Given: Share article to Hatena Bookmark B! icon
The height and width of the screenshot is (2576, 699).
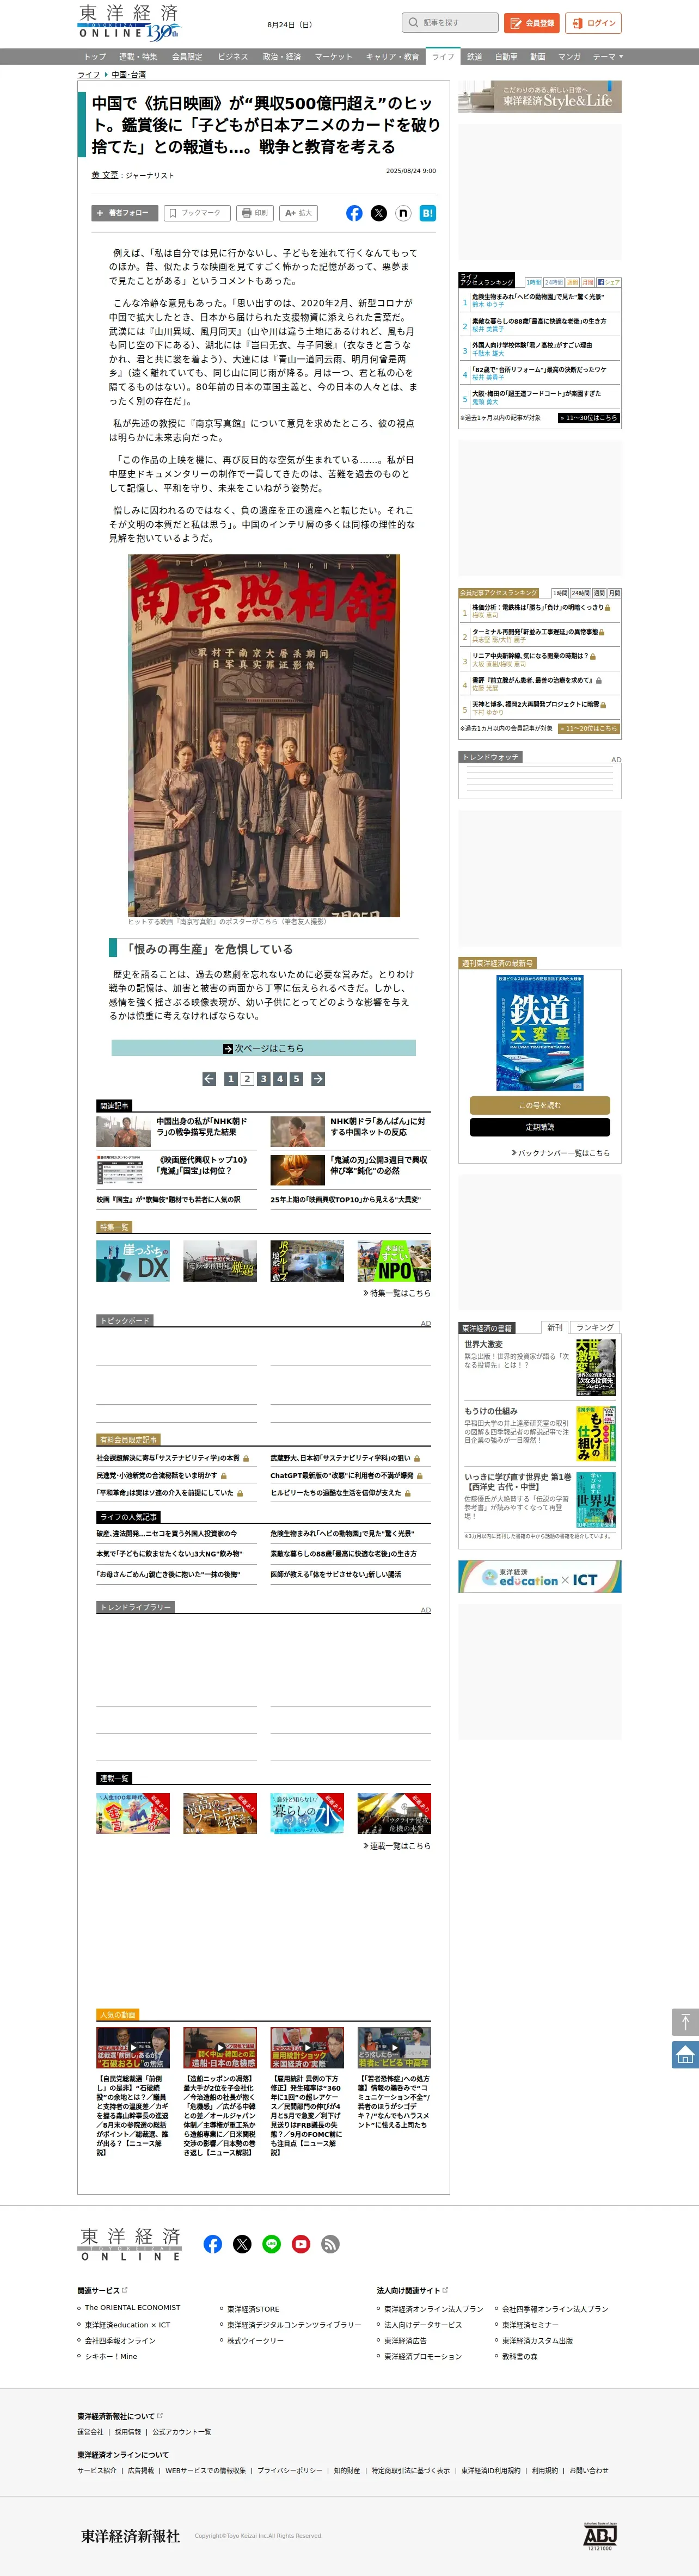Looking at the screenshot, I should 427,213.
